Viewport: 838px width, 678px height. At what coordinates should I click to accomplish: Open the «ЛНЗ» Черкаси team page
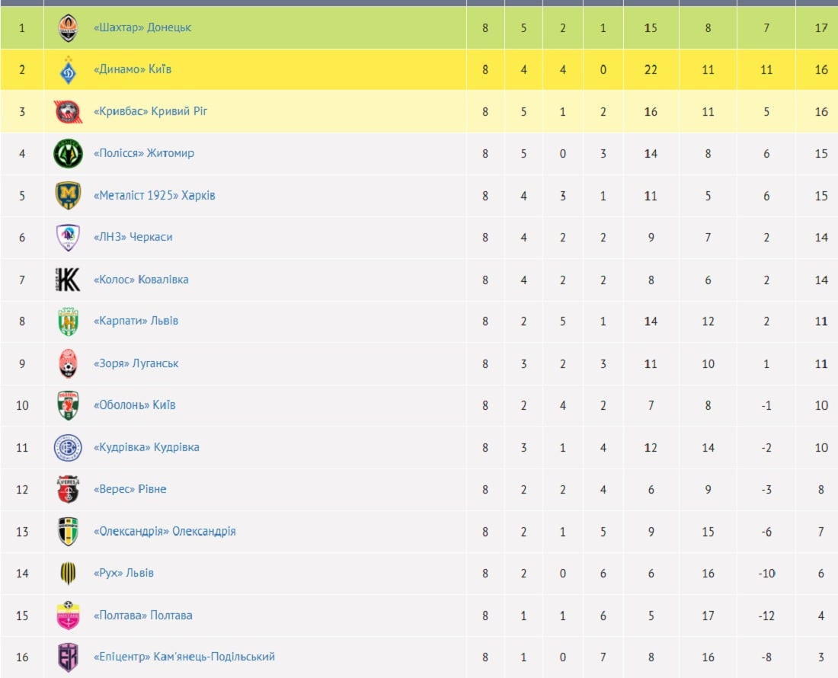133,237
